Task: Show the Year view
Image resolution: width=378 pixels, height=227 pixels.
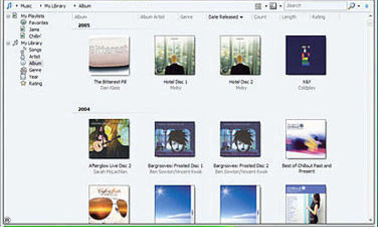Action: point(33,77)
